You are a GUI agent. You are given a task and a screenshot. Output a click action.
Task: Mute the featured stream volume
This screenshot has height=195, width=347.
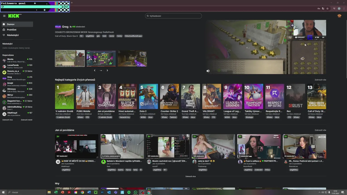tap(208, 71)
